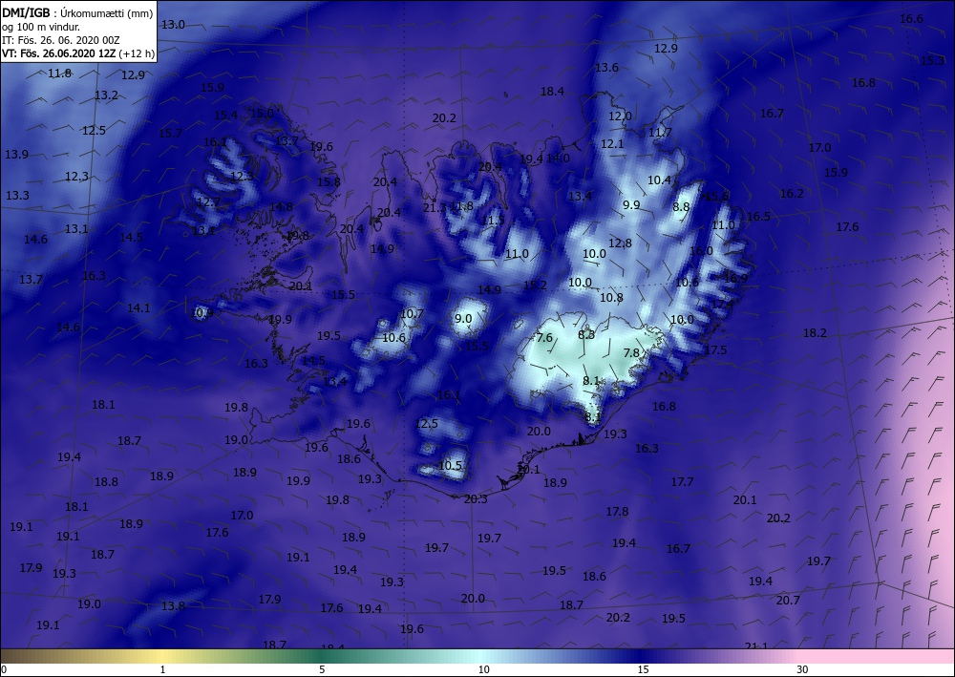The height and width of the screenshot is (677, 955).
Task: Click the map value "9.9"
Action: (x=631, y=204)
